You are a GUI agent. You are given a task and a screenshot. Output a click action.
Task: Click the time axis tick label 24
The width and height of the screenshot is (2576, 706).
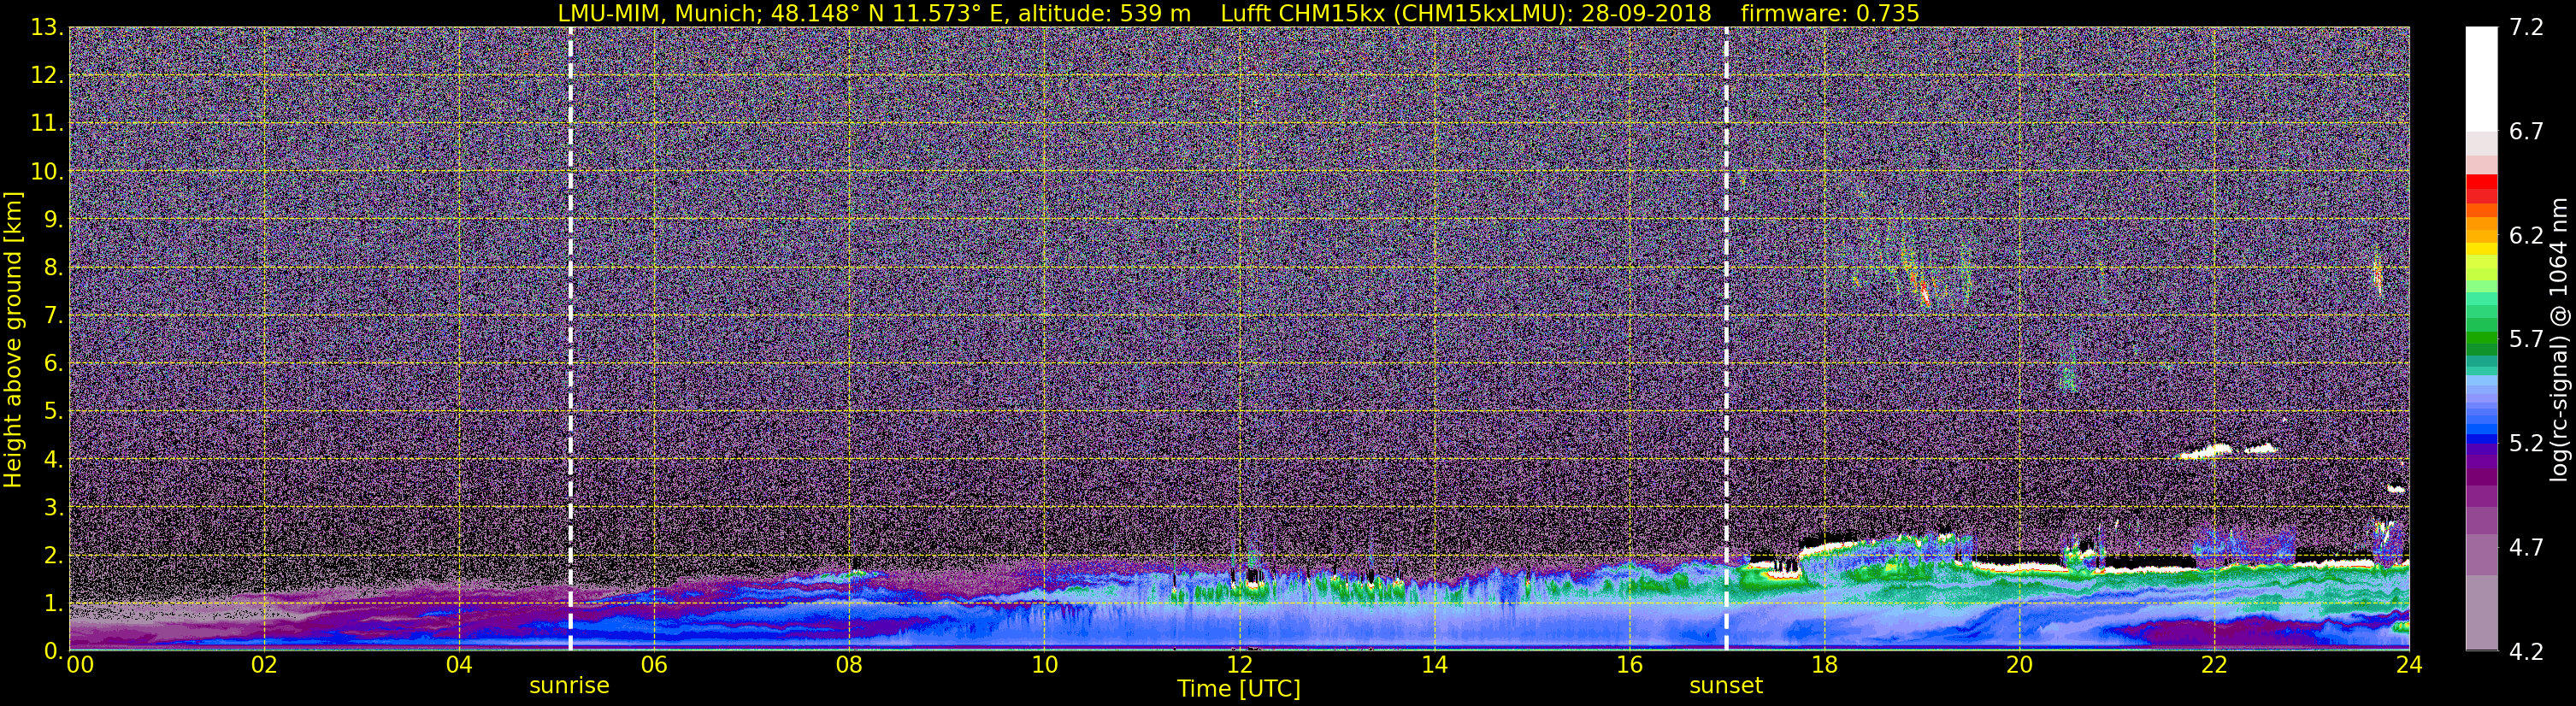click(2409, 666)
